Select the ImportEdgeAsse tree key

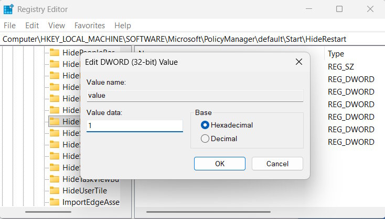[x=91, y=202]
